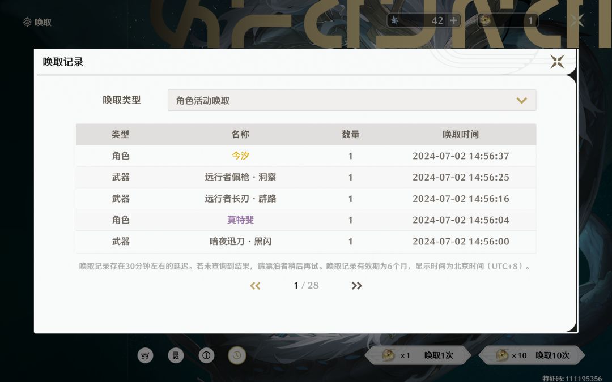Click timestamp 2024-07-02 14:56:25
612x382 pixels.
pos(461,177)
